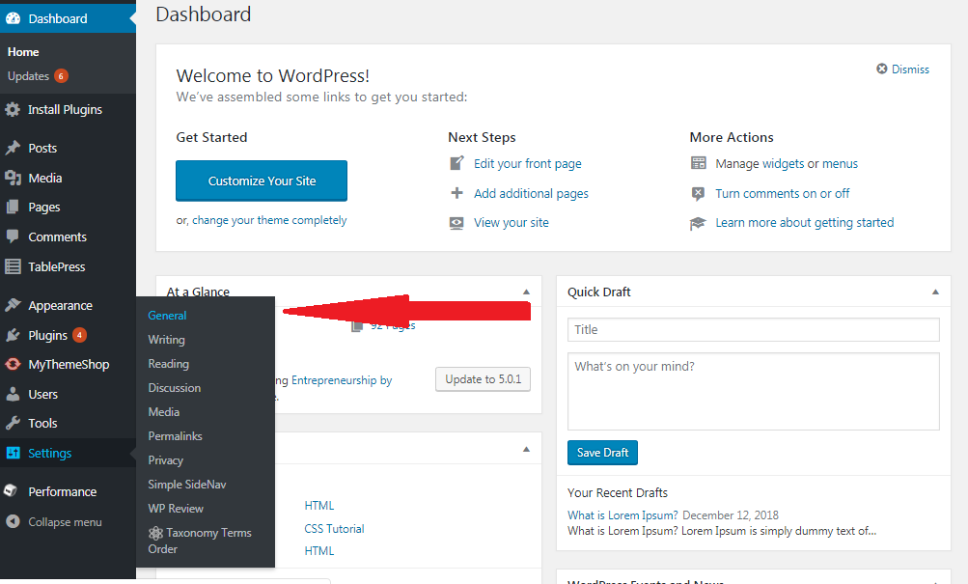The width and height of the screenshot is (968, 584).
Task: Open the What is Lorem Ipsum? draft link
Action: tap(622, 514)
